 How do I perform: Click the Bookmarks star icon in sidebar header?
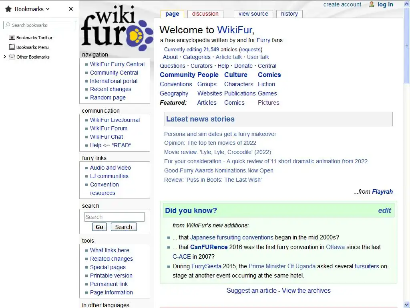tap(8, 9)
